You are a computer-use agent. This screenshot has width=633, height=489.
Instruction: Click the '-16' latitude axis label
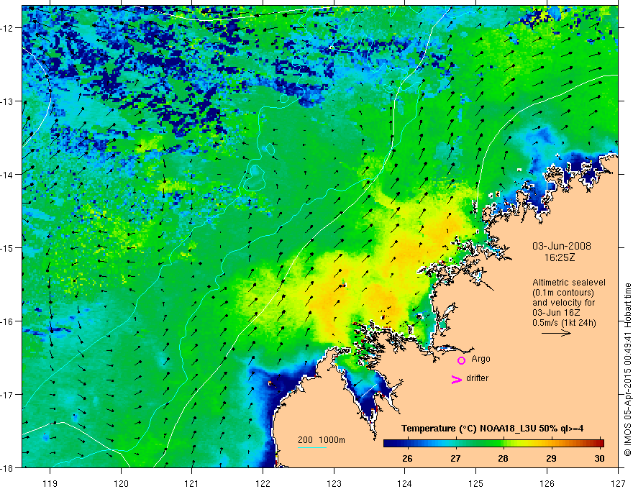click(6, 321)
